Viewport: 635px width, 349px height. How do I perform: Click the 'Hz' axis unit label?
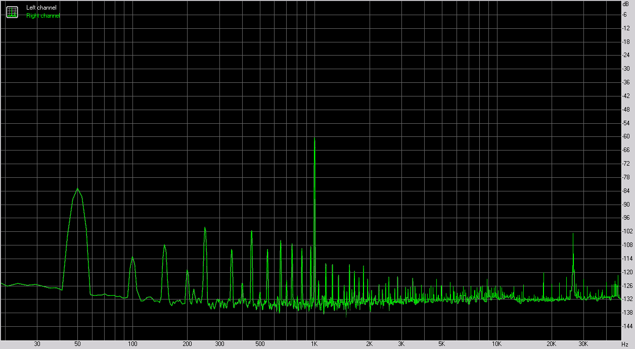pos(625,344)
